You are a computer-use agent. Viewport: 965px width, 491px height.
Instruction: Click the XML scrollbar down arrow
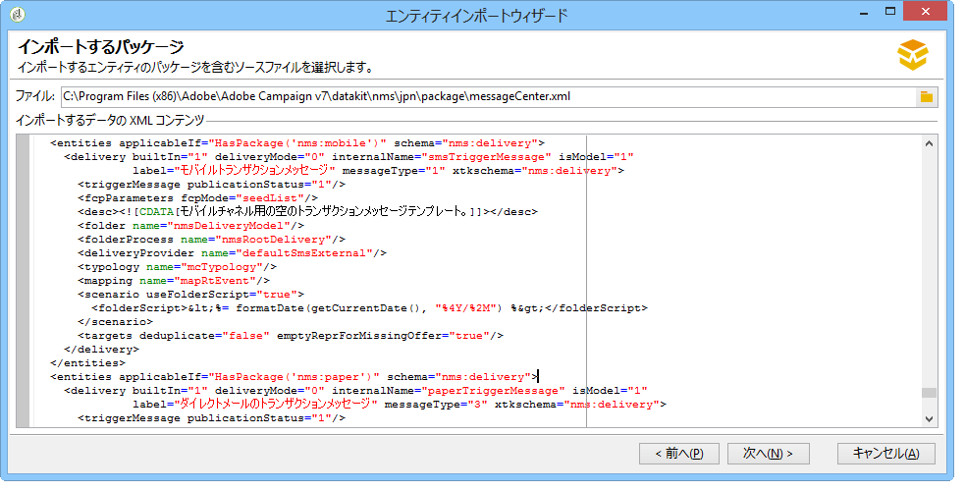point(930,419)
